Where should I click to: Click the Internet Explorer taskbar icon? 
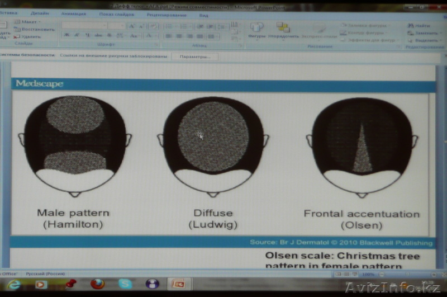tap(14, 284)
